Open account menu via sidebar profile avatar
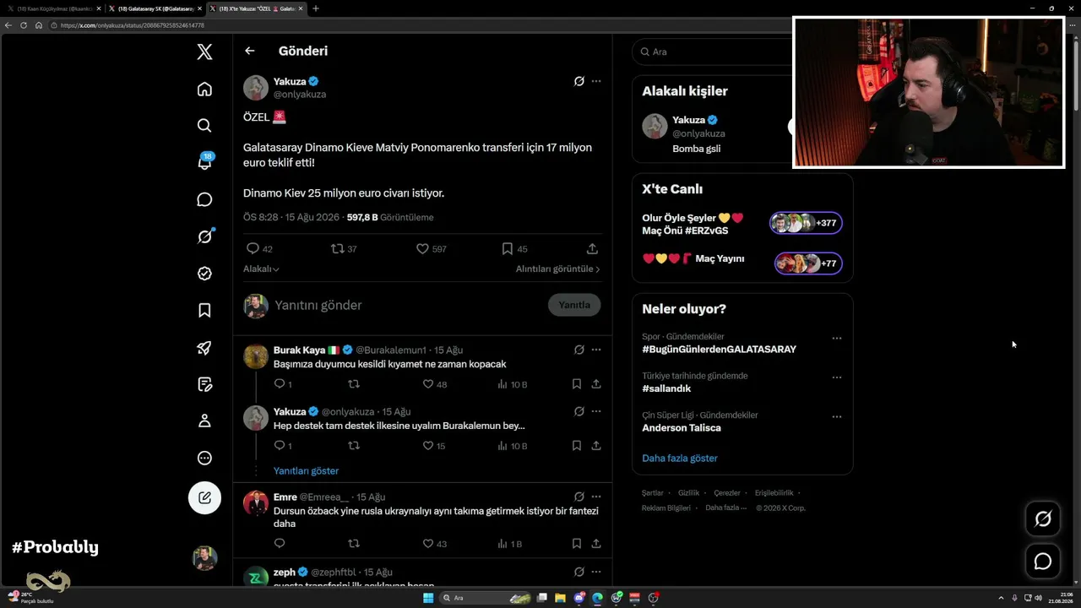 pyautogui.click(x=204, y=558)
